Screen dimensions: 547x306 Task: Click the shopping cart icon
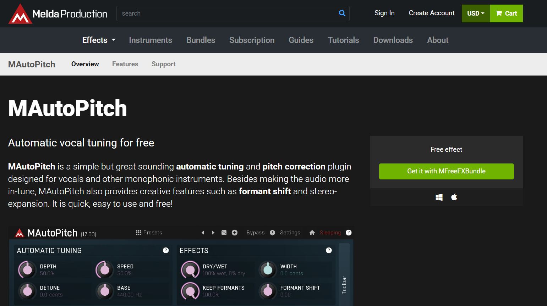499,13
